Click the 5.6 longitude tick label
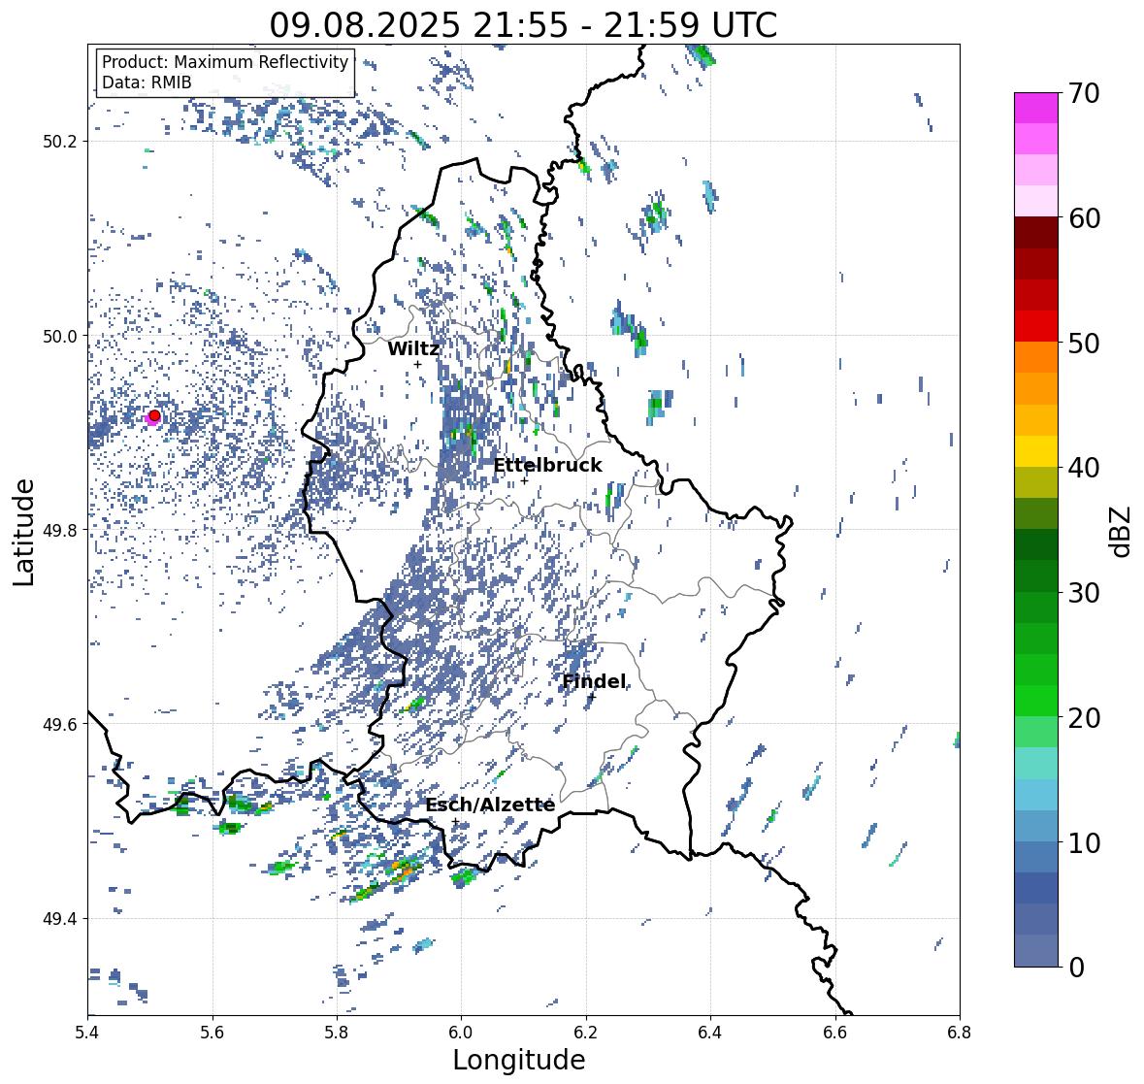Screen dimensions: 1144x1084 click(x=212, y=1033)
